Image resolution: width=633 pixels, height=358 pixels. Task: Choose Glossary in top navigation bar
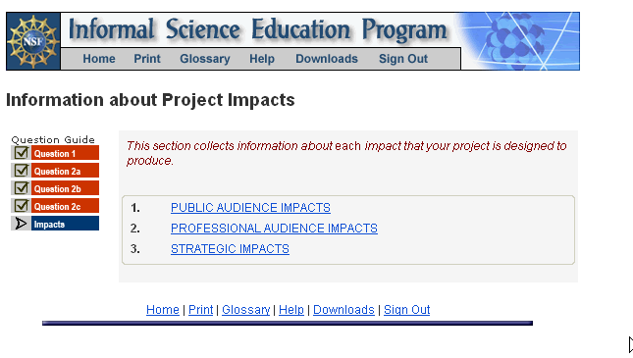[x=205, y=59]
